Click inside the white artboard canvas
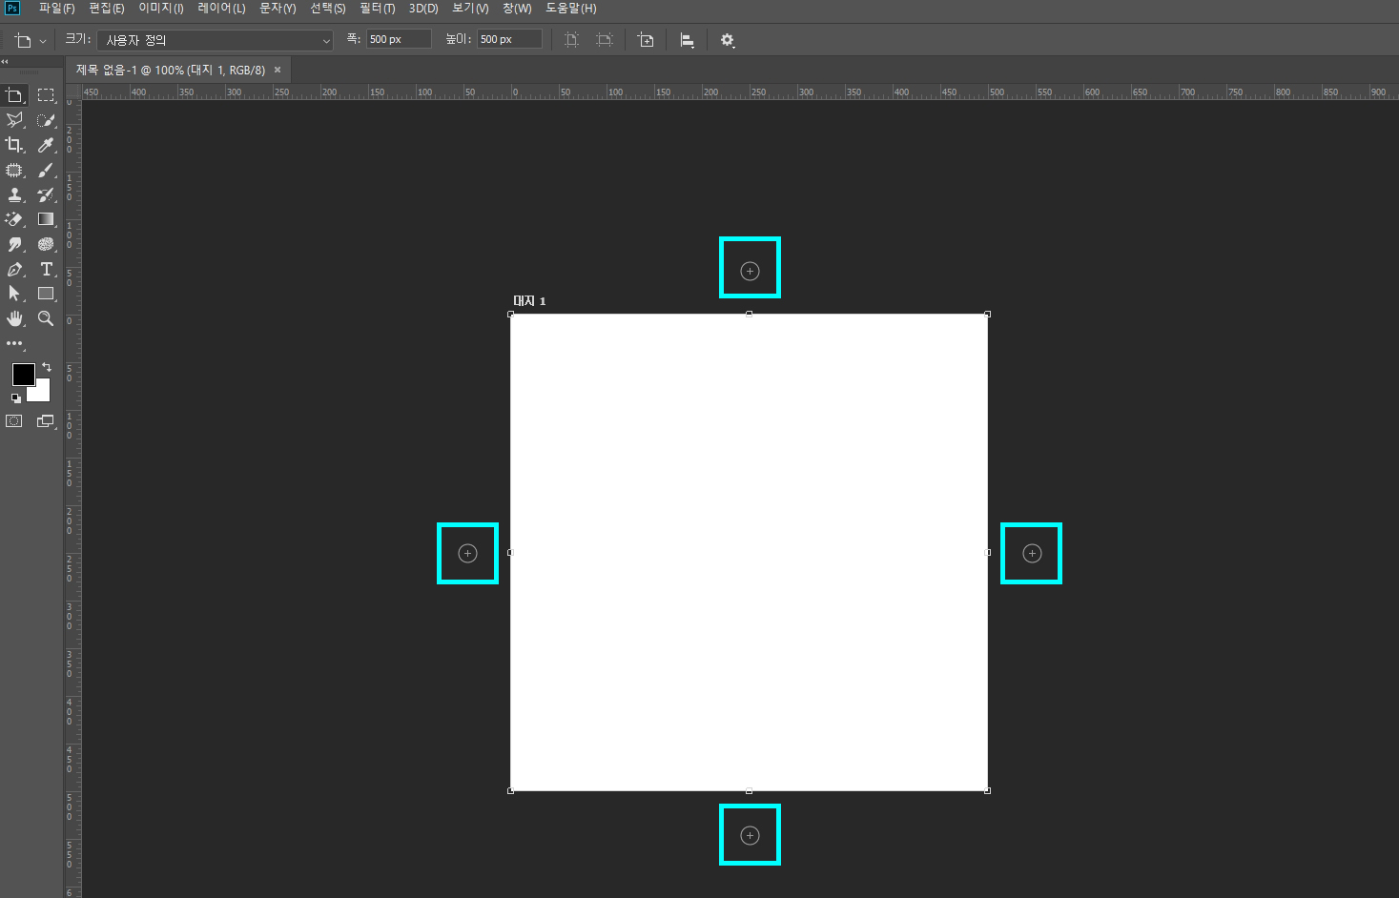The width and height of the screenshot is (1399, 898). [749, 552]
